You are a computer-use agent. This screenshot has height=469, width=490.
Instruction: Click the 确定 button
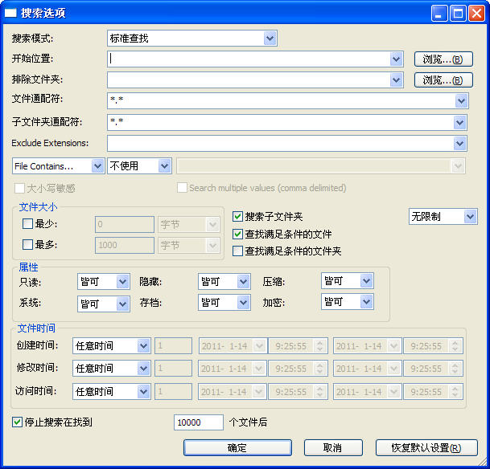(237, 447)
